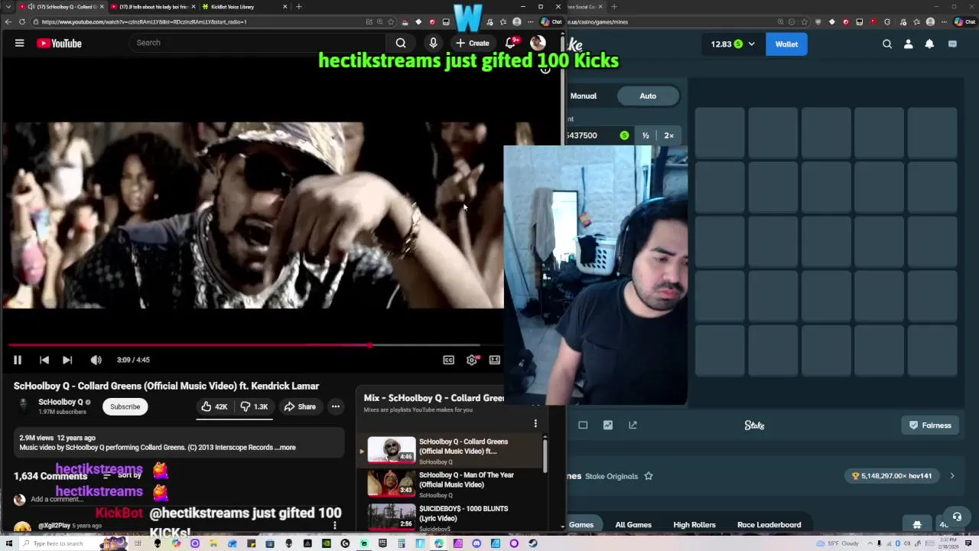
Task: Go back in the YouTube browser window
Action: tap(7, 21)
